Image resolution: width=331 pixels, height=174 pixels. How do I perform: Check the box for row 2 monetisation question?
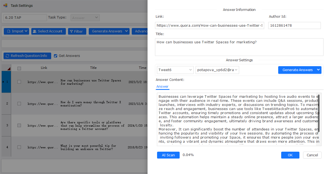click(x=19, y=103)
